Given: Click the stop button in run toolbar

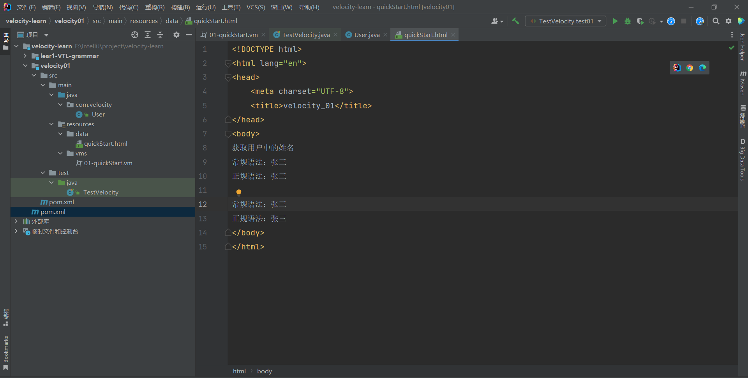Looking at the screenshot, I should [684, 21].
